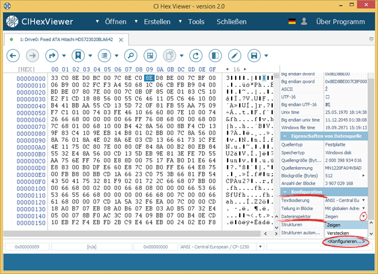This screenshot has height=274, width=378.
Task: Open the tab list dropdown at the far right of the tab bar
Action: click(372, 39)
